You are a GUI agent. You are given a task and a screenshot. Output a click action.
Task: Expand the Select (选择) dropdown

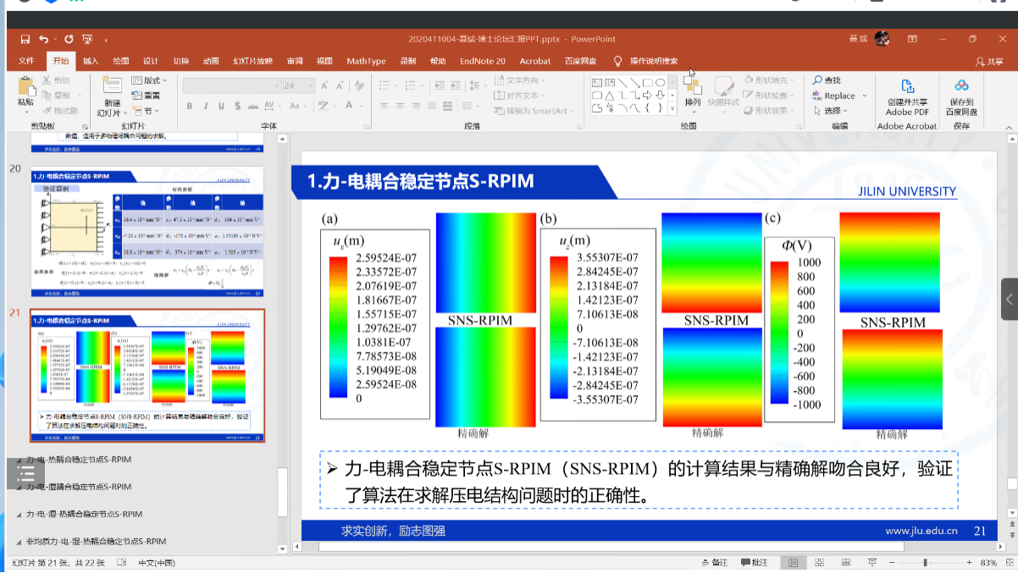tap(835, 111)
